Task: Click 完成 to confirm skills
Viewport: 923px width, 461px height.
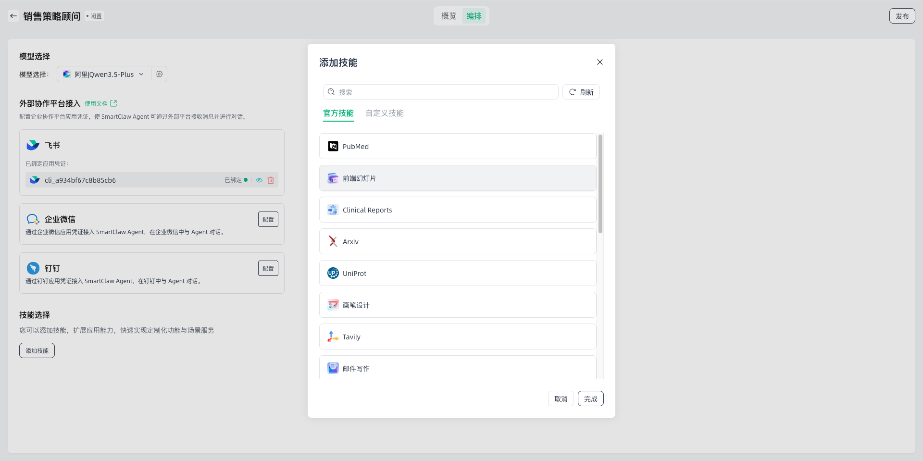Action: coord(590,399)
